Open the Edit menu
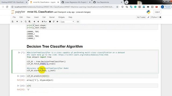The image size is (172, 96). [x=21, y=17]
